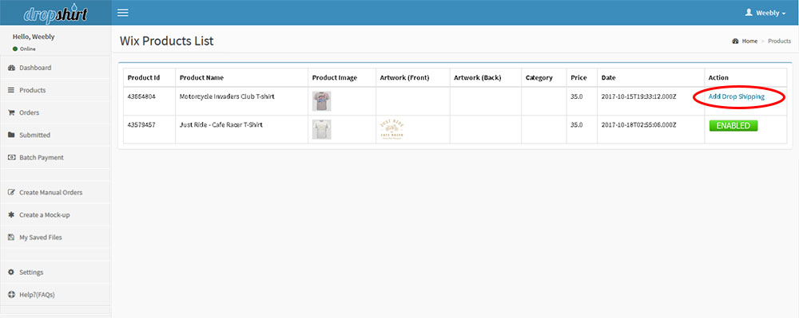Click the Orders shopping cart icon
799x318 pixels.
point(11,112)
